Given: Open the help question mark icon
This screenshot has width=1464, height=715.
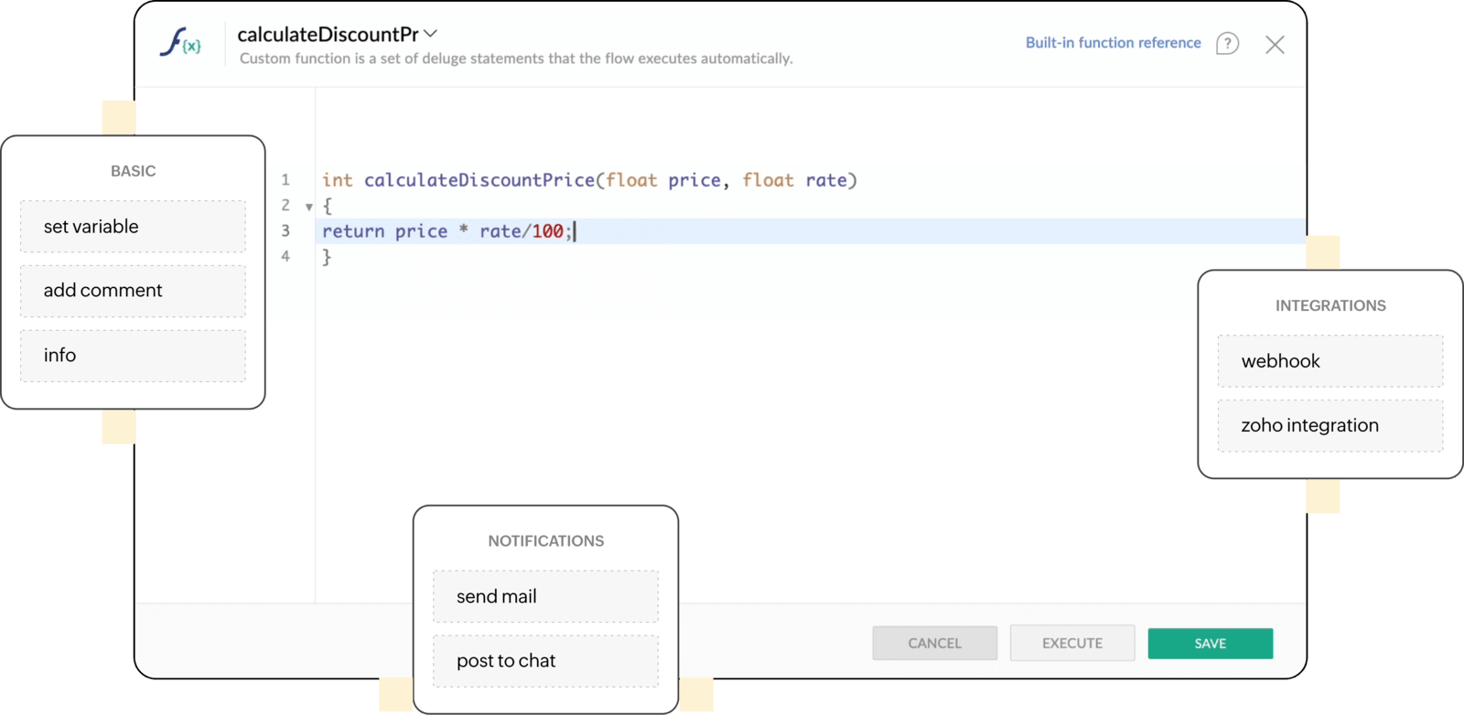Looking at the screenshot, I should tap(1227, 44).
